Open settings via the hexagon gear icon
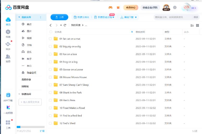202x134 pixels. point(175,8)
